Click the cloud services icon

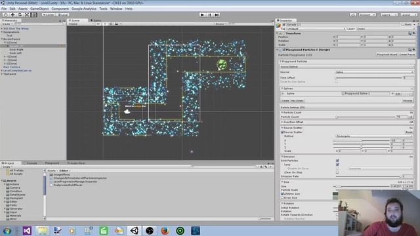tap(353, 14)
